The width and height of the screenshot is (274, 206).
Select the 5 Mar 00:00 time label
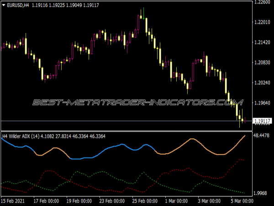click(242, 201)
